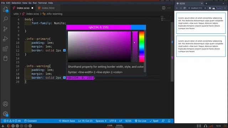The image size is (228, 128).
Task: Click the feedback icon in status bar
Action: [x=163, y=121]
